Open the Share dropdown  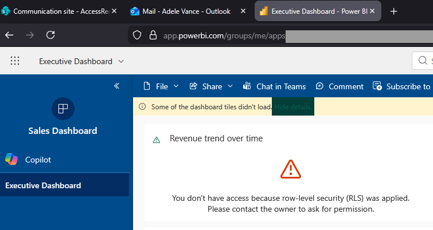[211, 86]
